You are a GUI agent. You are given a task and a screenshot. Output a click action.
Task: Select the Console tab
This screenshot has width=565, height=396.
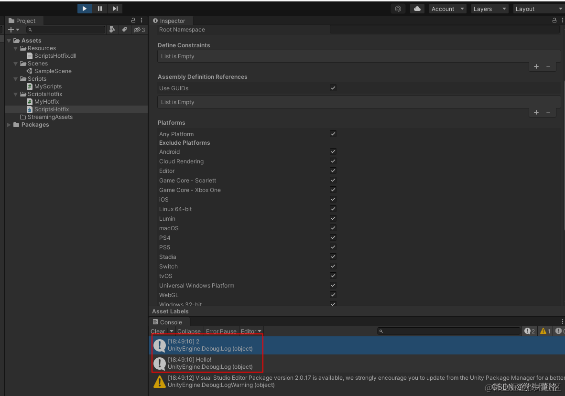point(168,322)
